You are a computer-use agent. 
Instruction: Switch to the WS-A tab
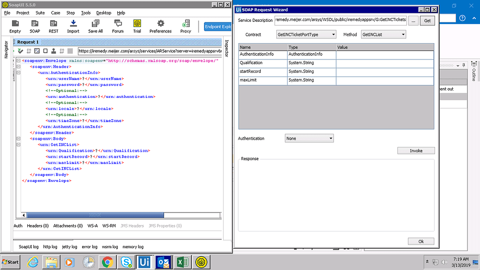[93, 226]
